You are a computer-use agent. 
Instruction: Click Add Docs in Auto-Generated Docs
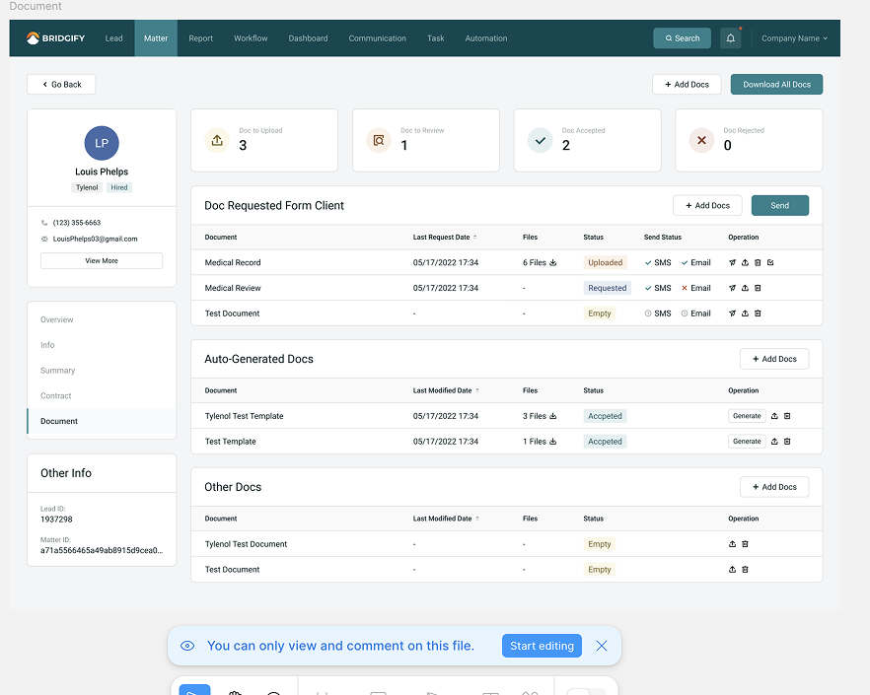point(774,359)
